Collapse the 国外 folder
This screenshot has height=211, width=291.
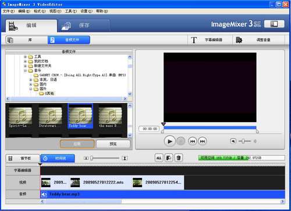pyautogui.click(x=30, y=89)
